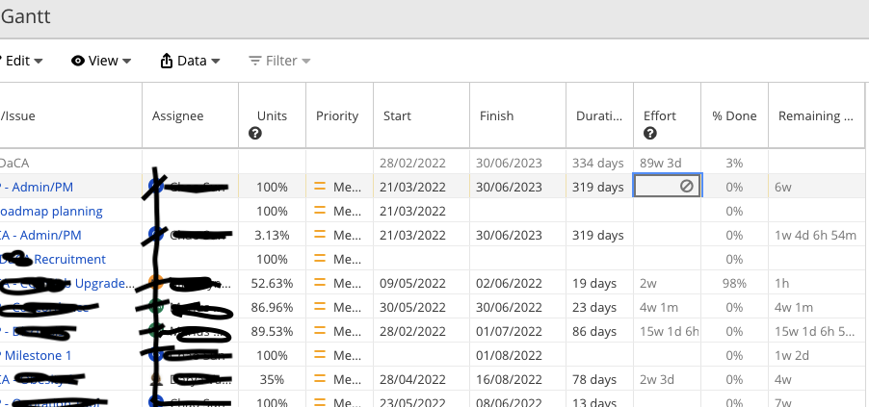Screen dimensions: 869x407
Task: Click the blocked icon in selected Effort cell
Action: (x=686, y=187)
